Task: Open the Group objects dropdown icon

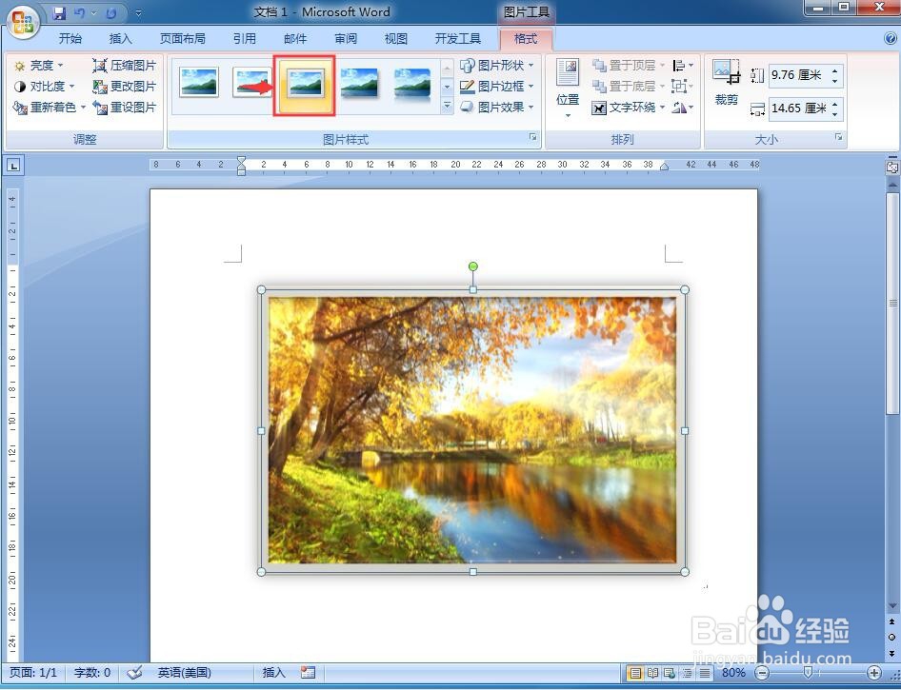Action: click(x=683, y=86)
